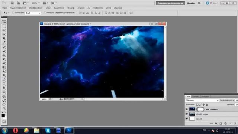Open the Обычные blend mode dropdown
238x134 pixels.
click(202, 100)
